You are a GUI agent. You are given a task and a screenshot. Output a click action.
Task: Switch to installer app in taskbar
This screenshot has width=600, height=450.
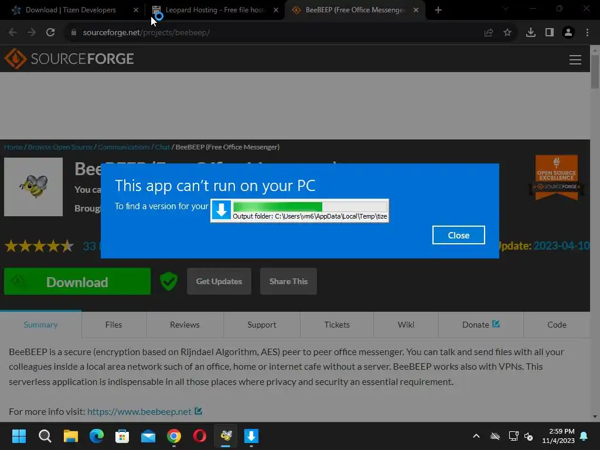click(251, 436)
